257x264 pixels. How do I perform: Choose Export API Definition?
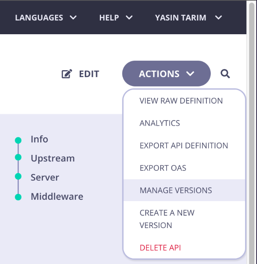184,145
